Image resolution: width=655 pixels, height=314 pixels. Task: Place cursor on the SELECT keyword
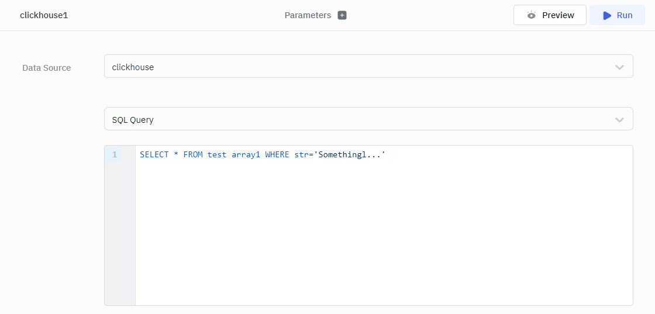[154, 155]
